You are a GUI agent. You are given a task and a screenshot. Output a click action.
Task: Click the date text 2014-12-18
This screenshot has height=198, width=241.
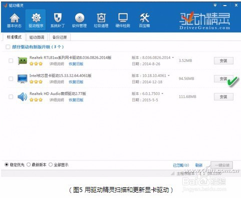coord(152,82)
